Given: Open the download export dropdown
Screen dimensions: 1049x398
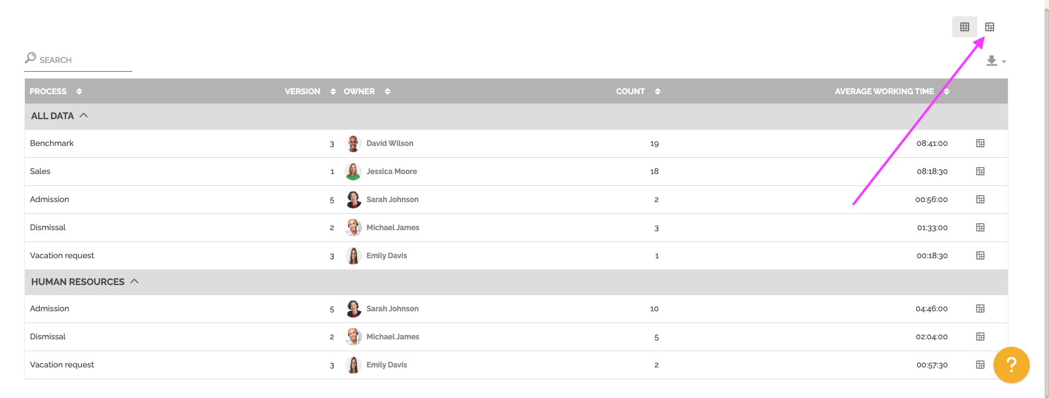Looking at the screenshot, I should [996, 61].
